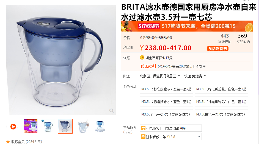Click the magnifier zoom icon on product image
The width and height of the screenshot is (259, 144).
tap(112, 111)
